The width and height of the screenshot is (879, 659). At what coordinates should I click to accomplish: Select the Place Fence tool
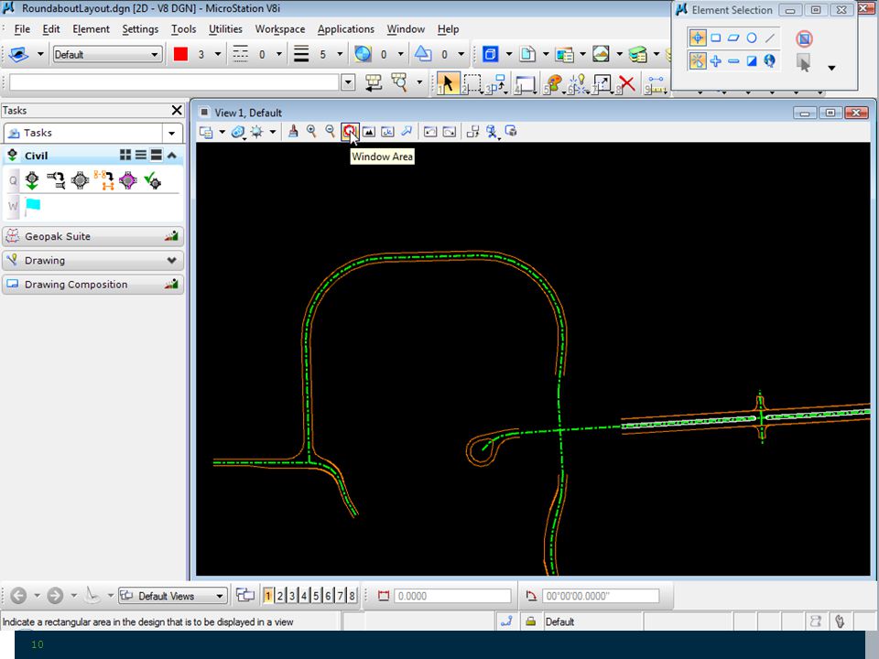(472, 83)
